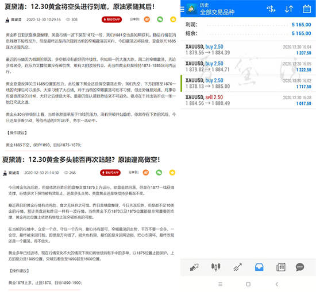The height and width of the screenshot is (292, 316).
Task: Click the view count 308 in first article
Action: 74,20
